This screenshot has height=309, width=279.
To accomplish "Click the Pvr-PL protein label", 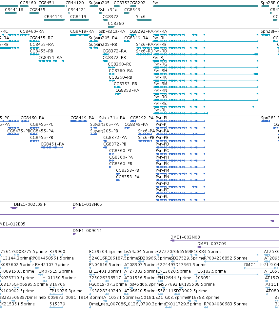I will pos(162,197).
